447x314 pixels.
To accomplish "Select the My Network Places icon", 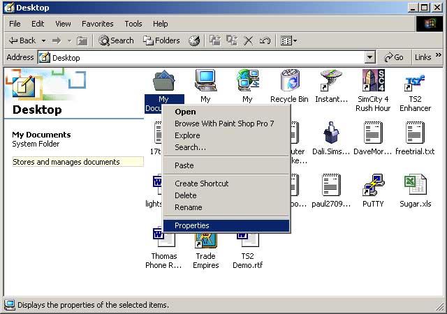I will click(x=247, y=81).
